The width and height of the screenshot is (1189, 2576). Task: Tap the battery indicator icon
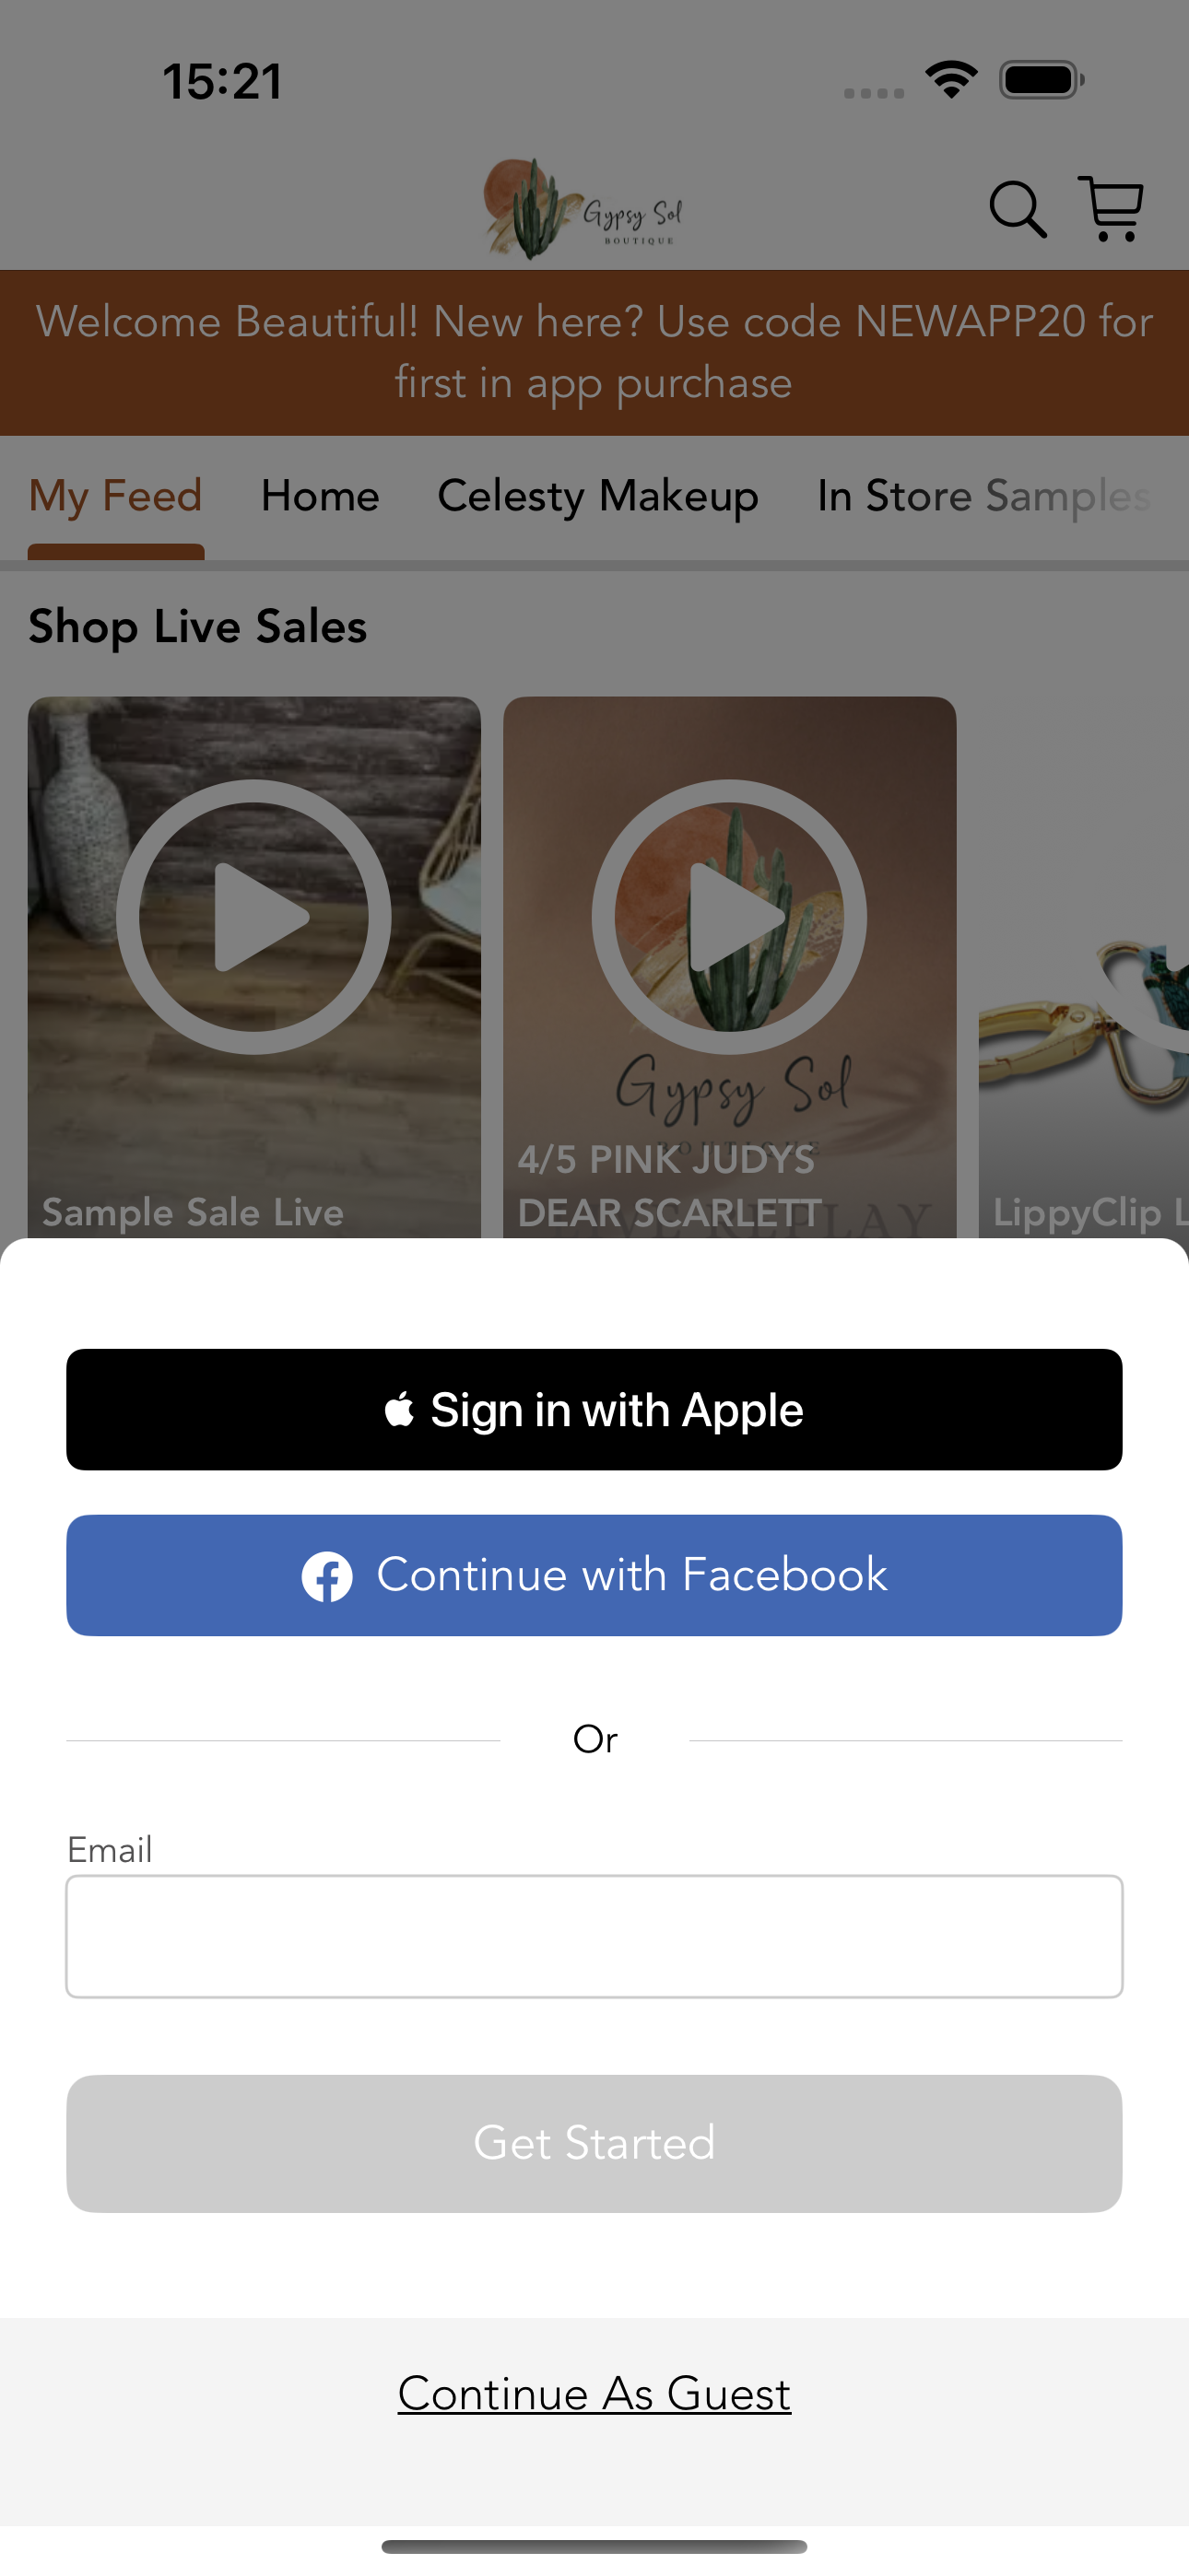tap(1042, 80)
